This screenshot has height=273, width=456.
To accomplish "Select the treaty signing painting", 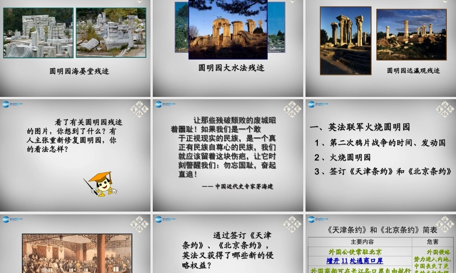I will point(77,253).
